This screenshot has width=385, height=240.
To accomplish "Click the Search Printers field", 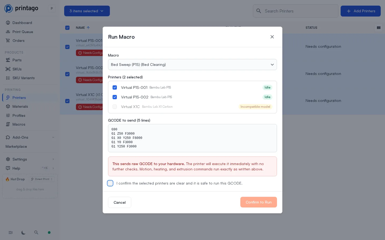I will [x=296, y=11].
